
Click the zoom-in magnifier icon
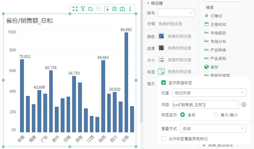point(99,9)
